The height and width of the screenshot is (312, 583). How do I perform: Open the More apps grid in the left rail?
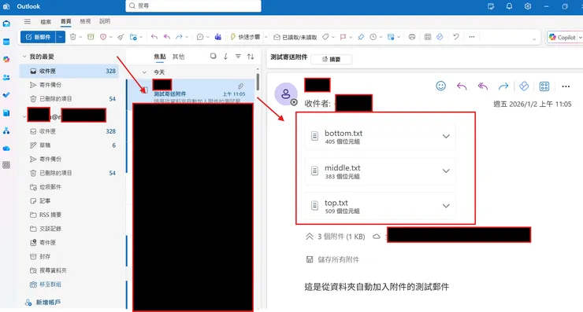tap(6, 165)
